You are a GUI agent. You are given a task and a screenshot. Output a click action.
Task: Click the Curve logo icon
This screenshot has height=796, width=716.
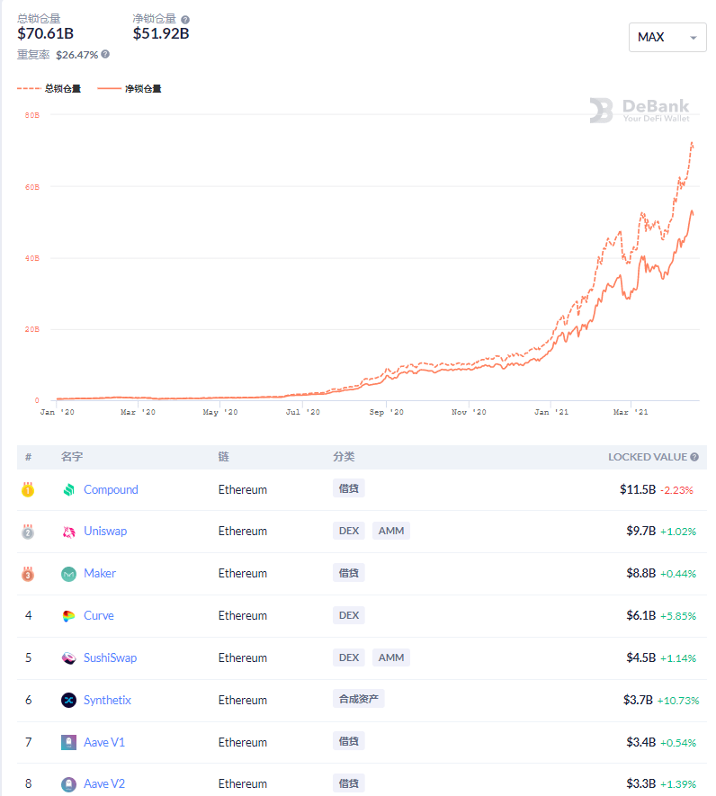(68, 616)
